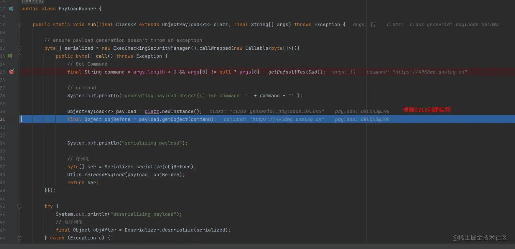Click Deserializer on line 45
The image size is (515, 249).
point(142,230)
